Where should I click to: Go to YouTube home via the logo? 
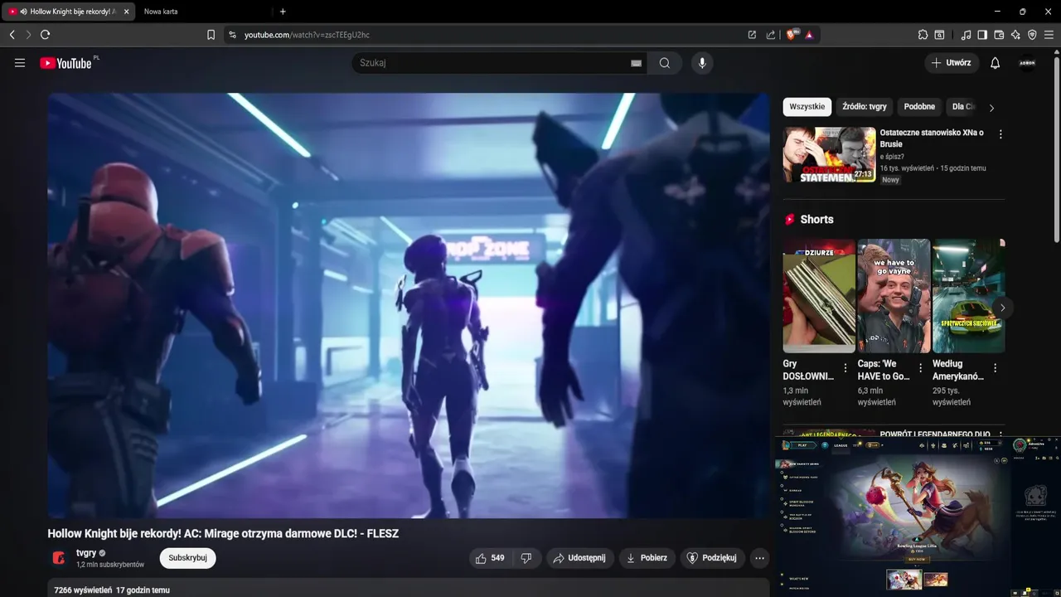(65, 63)
